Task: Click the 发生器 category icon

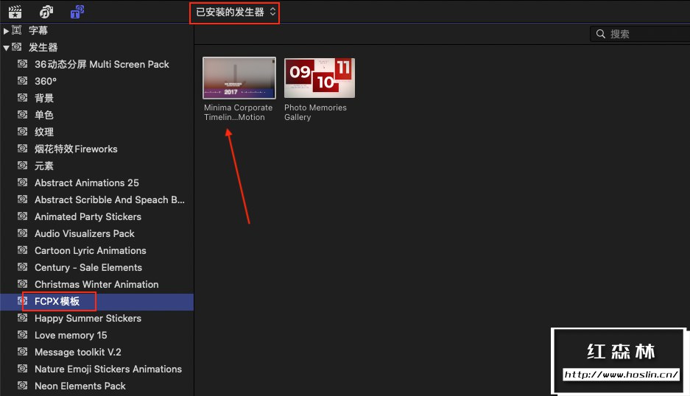Action: click(x=17, y=47)
